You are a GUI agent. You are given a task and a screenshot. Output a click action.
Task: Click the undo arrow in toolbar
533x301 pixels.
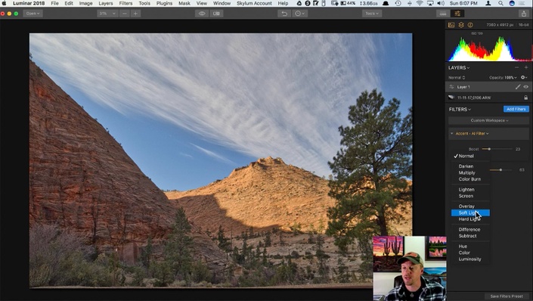coord(284,14)
